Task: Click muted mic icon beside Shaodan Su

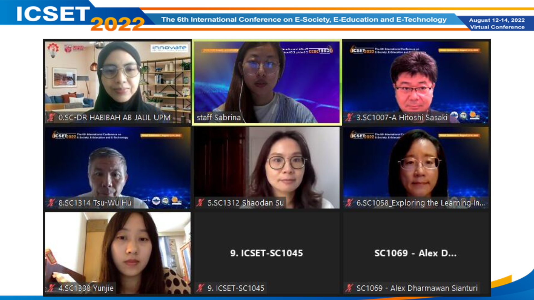Action: [x=200, y=203]
